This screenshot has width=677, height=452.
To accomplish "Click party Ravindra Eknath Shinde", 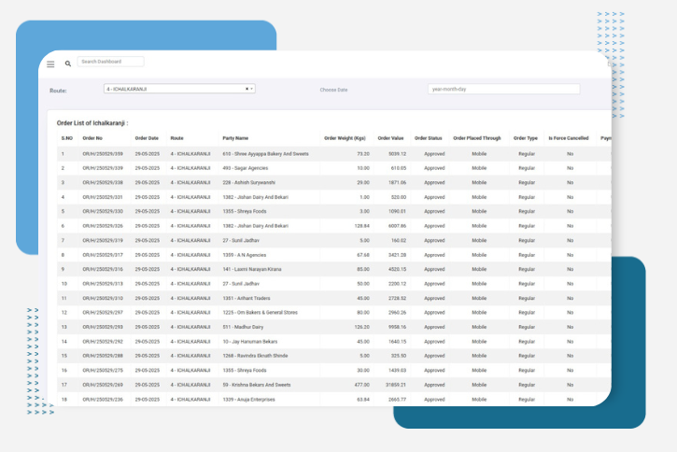I will 255,356.
